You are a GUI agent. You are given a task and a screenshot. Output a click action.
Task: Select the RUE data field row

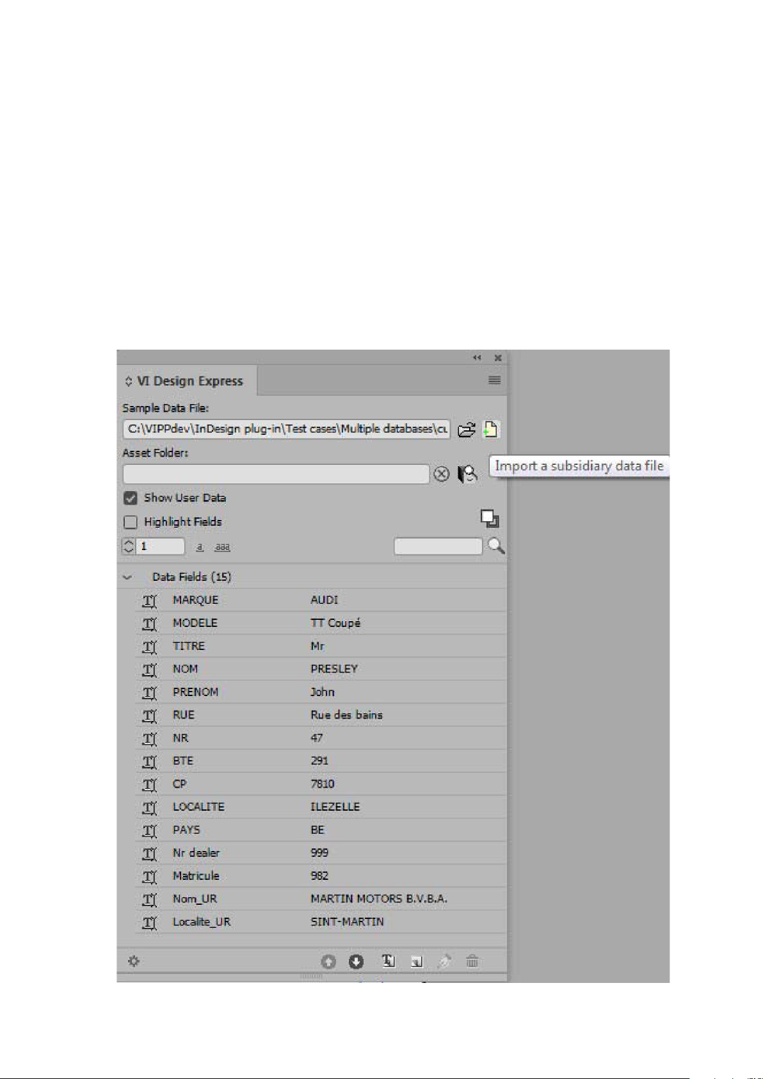[321, 715]
